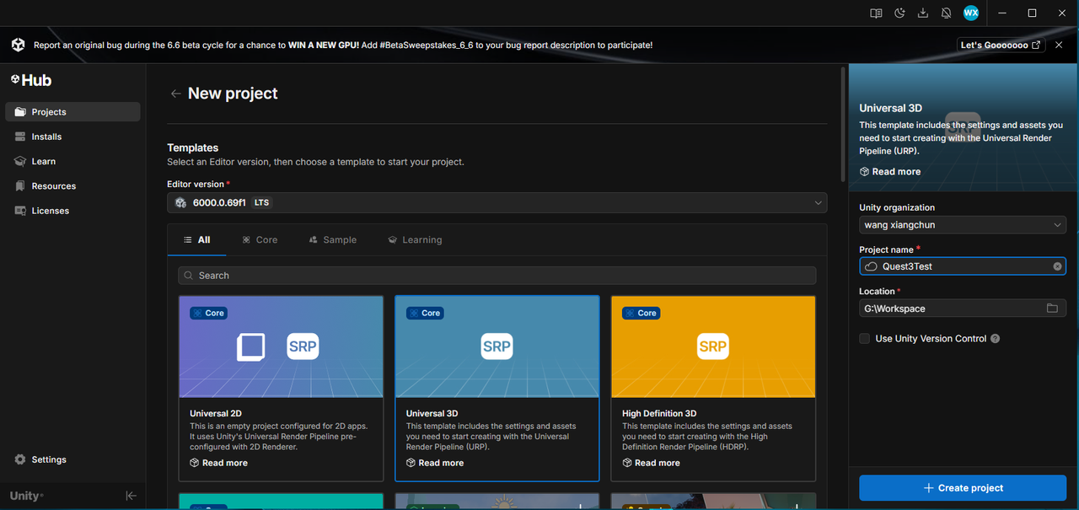Dismiss the beta sweepstakes banner
This screenshot has height=510, width=1079.
point(1059,45)
